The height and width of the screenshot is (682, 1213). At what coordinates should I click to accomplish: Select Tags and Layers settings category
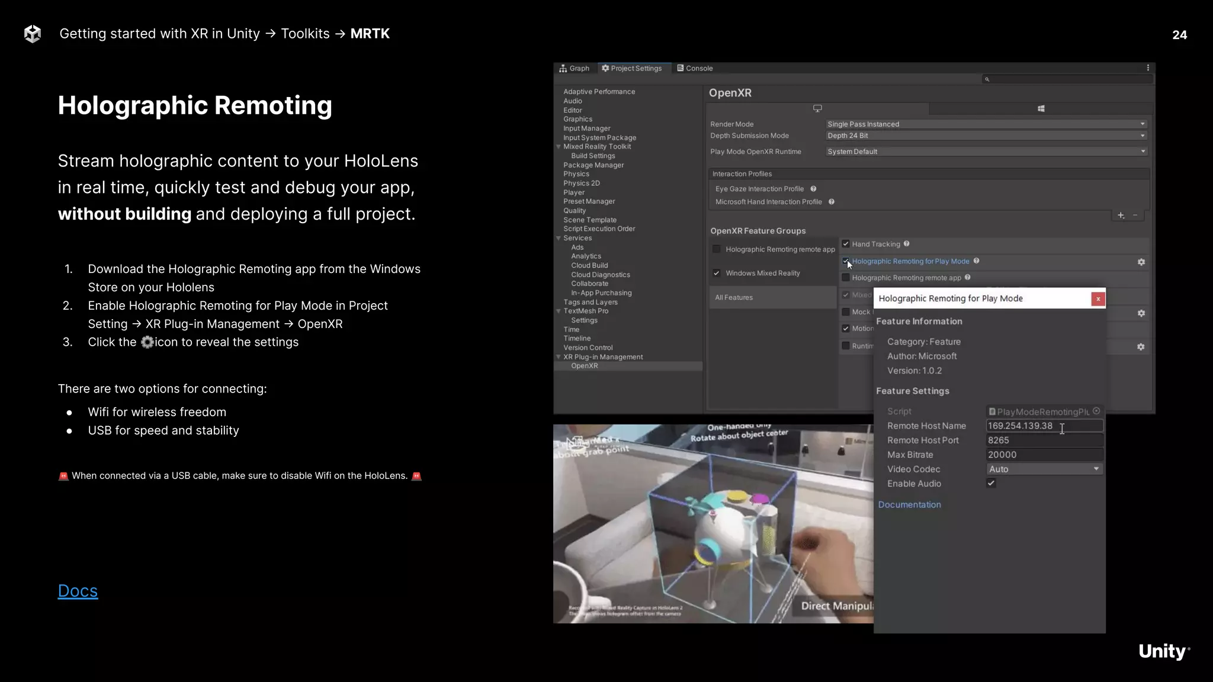590,302
